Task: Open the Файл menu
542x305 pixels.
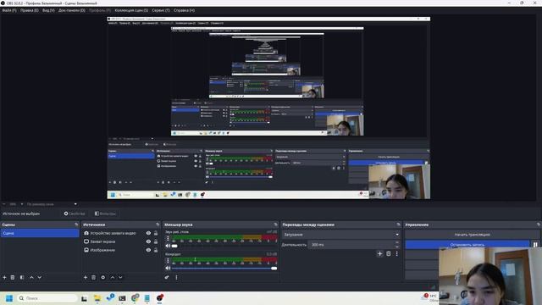Action: tap(9, 10)
